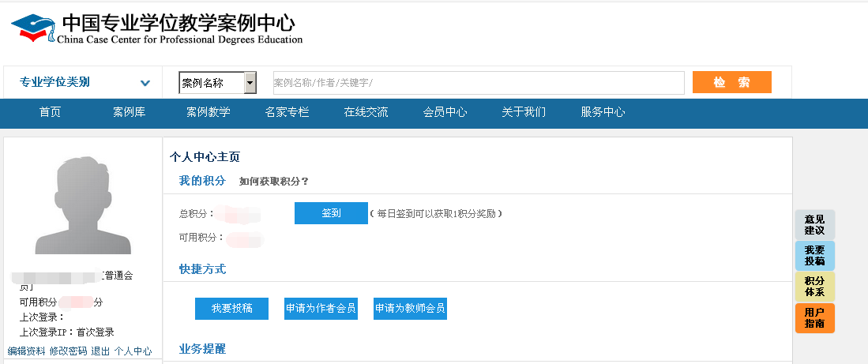The height and width of the screenshot is (364, 868).
Task: Expand the 专业学位类别 category chevron
Action: tap(145, 83)
